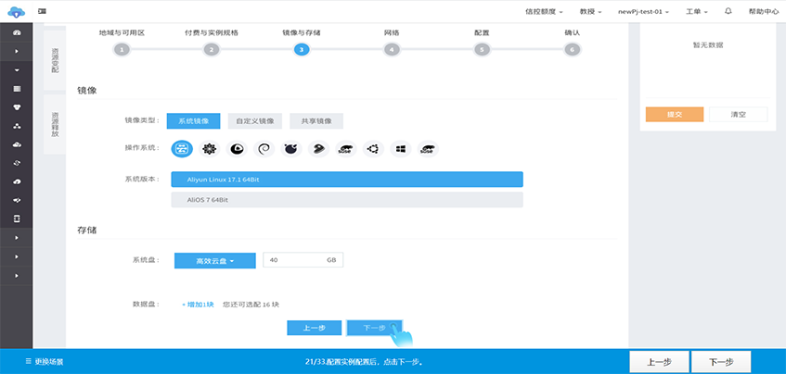The image size is (786, 374).
Task: Click 增加1块 to add data disk
Action: (198, 304)
